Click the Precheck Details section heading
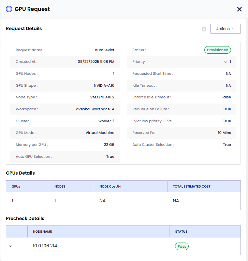 tap(25, 218)
